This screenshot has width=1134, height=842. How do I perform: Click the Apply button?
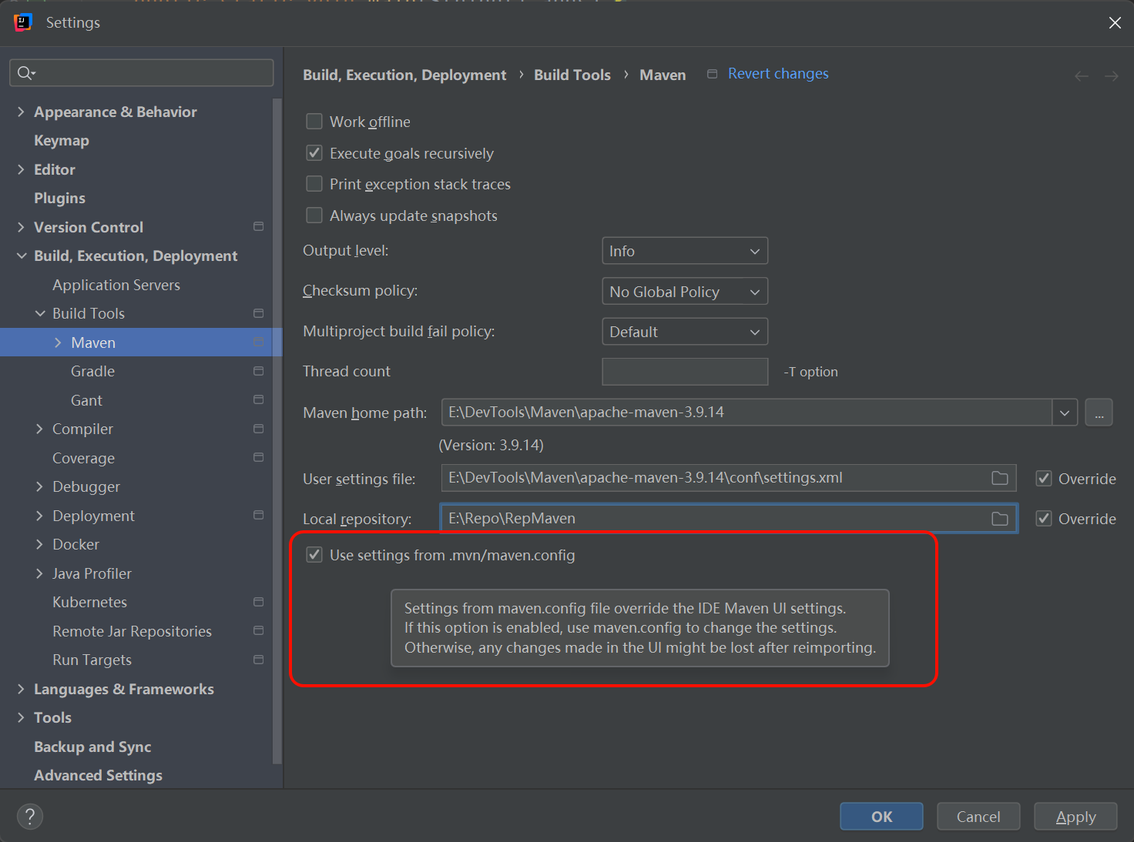1075,817
